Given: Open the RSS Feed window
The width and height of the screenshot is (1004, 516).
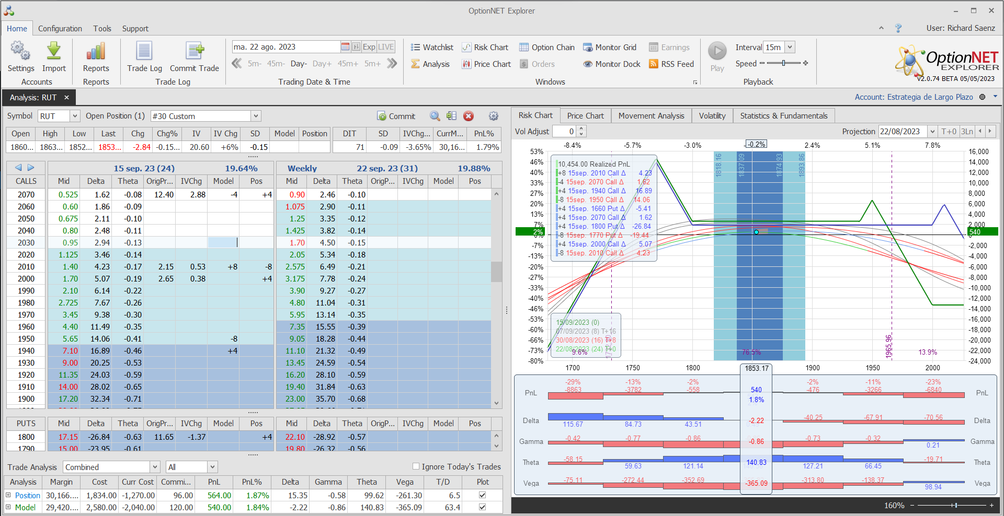Looking at the screenshot, I should (671, 64).
